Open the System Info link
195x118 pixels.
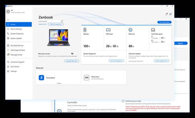coord(42,24)
